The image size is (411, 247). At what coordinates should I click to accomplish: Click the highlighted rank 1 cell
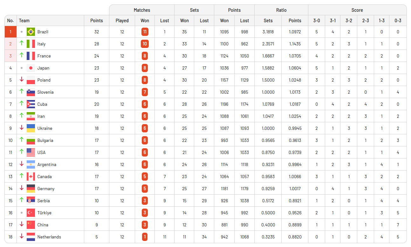click(10, 32)
